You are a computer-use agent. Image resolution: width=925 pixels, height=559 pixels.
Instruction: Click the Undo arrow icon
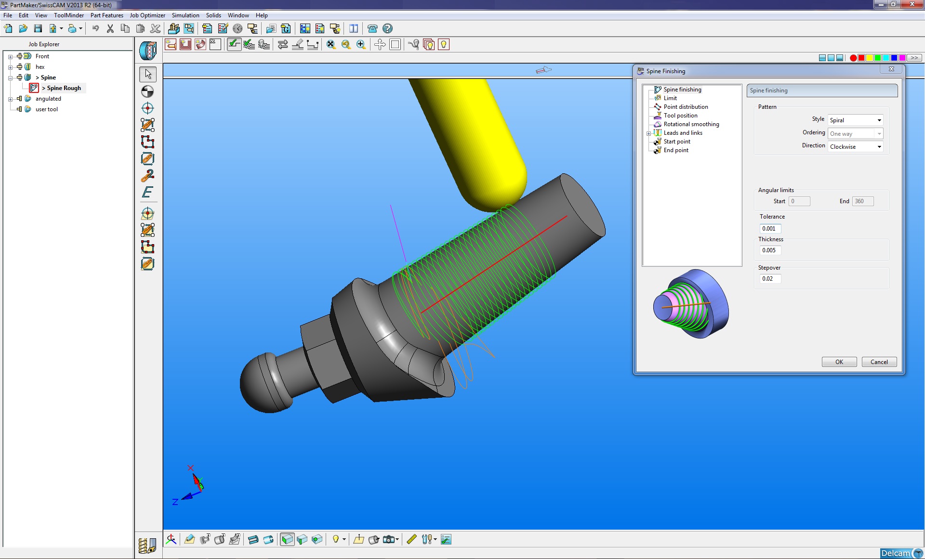(x=95, y=29)
